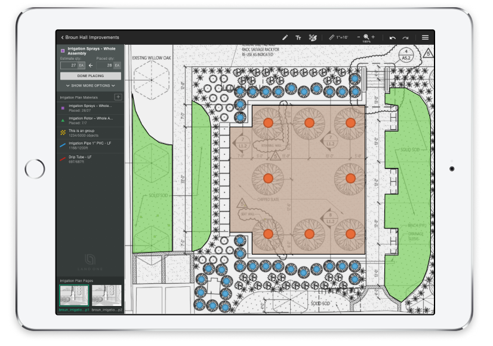This screenshot has width=493, height=346.
Task: Select Irrigation Pipe 1" PVC - LF
Action: point(90,145)
